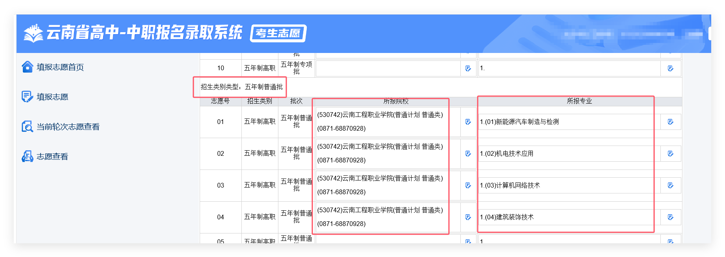This screenshot has height=257, width=725.
Task: Click major edit icon for 机电技术应用
Action: tap(670, 154)
